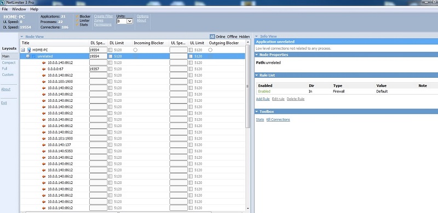Click the HOME-PC computer icon in tree
Image resolution: width=438 pixels, height=213 pixels.
pyautogui.click(x=29, y=50)
